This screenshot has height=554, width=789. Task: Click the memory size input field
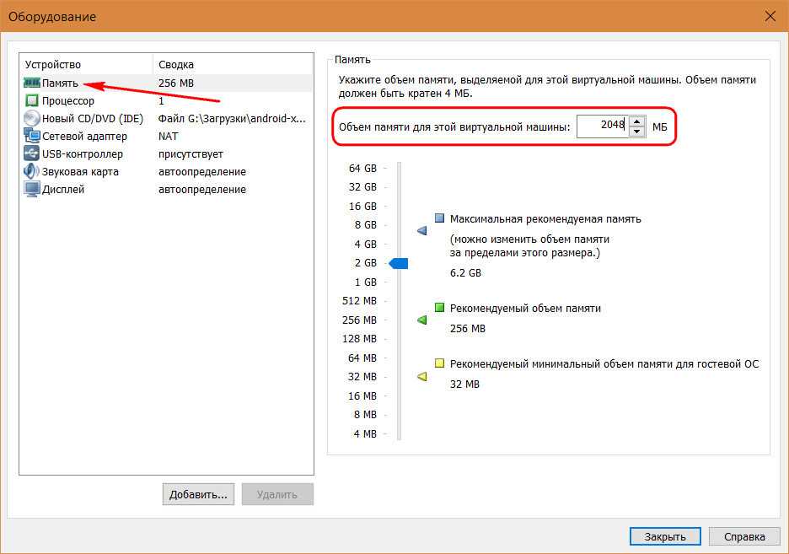coord(602,126)
